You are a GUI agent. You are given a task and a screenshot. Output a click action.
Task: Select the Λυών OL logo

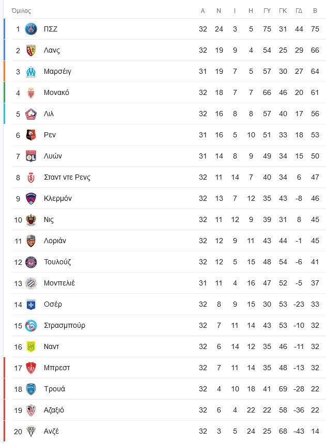31,156
